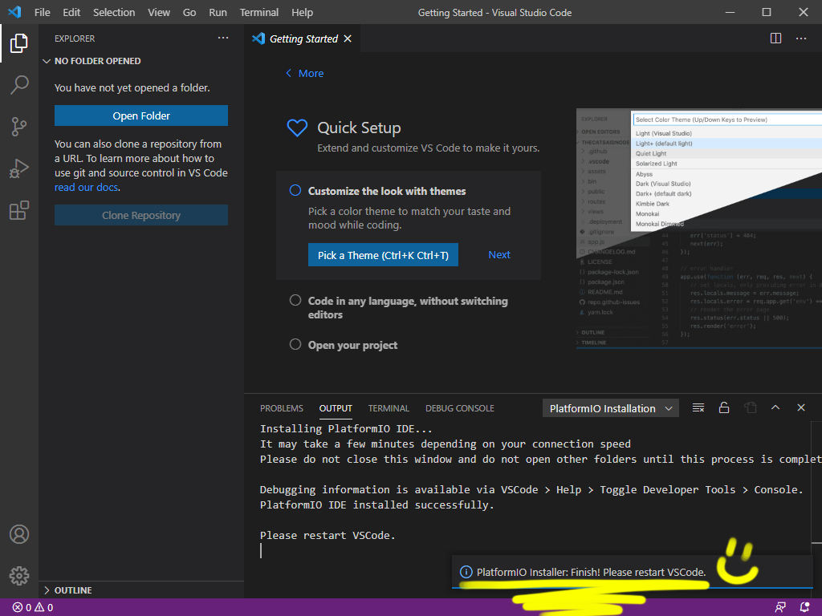Open the Selection menu
Image resolution: width=822 pixels, height=616 pixels.
pyautogui.click(x=114, y=12)
